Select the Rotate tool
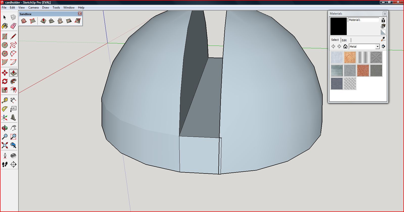The image size is (404, 212). click(5, 81)
